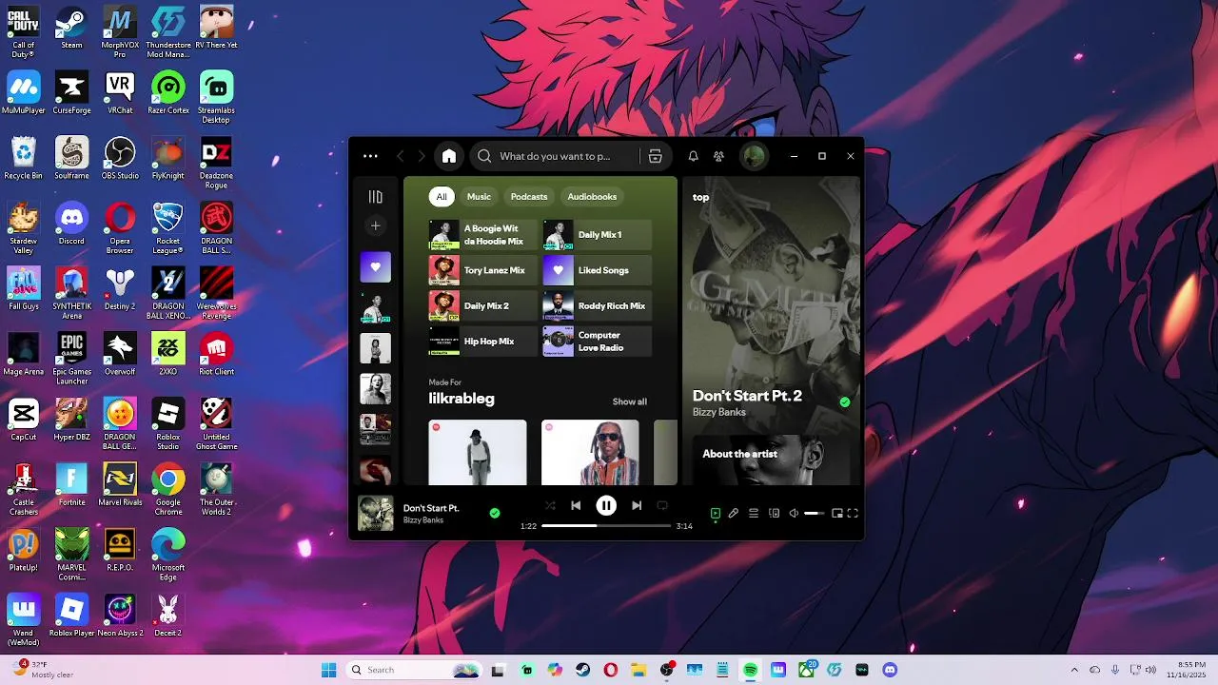This screenshot has height=685, width=1218.
Task: Open Marvel Rivals desktop icon
Action: pos(120,484)
